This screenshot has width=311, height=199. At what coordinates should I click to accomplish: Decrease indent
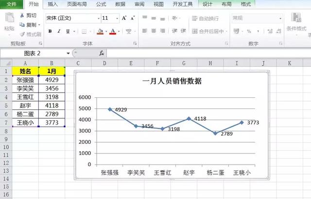174,31
